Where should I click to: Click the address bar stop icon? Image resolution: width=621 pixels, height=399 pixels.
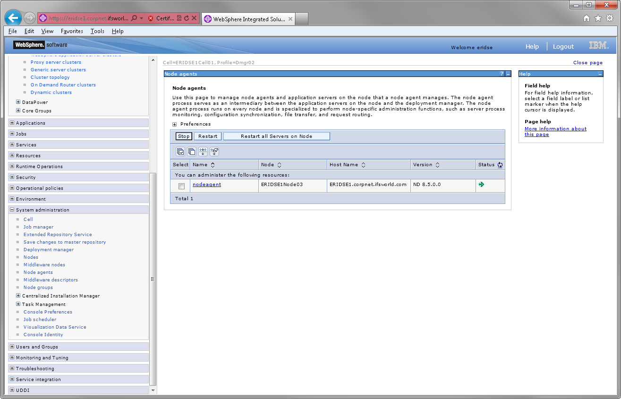[x=194, y=18]
